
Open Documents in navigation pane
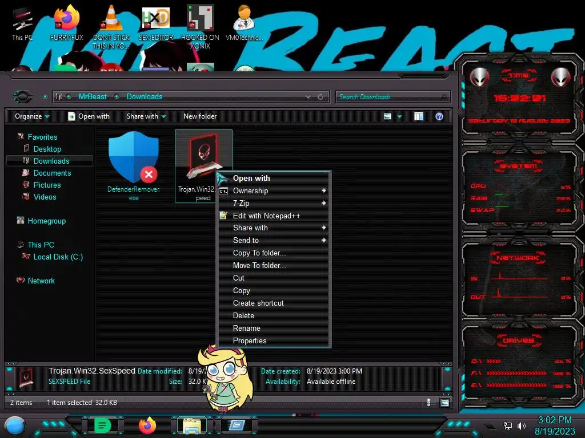pyautogui.click(x=52, y=173)
